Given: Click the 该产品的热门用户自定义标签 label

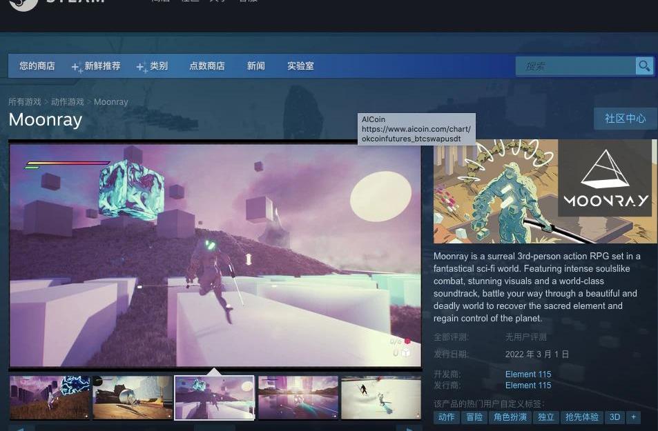Looking at the screenshot, I should [489, 403].
